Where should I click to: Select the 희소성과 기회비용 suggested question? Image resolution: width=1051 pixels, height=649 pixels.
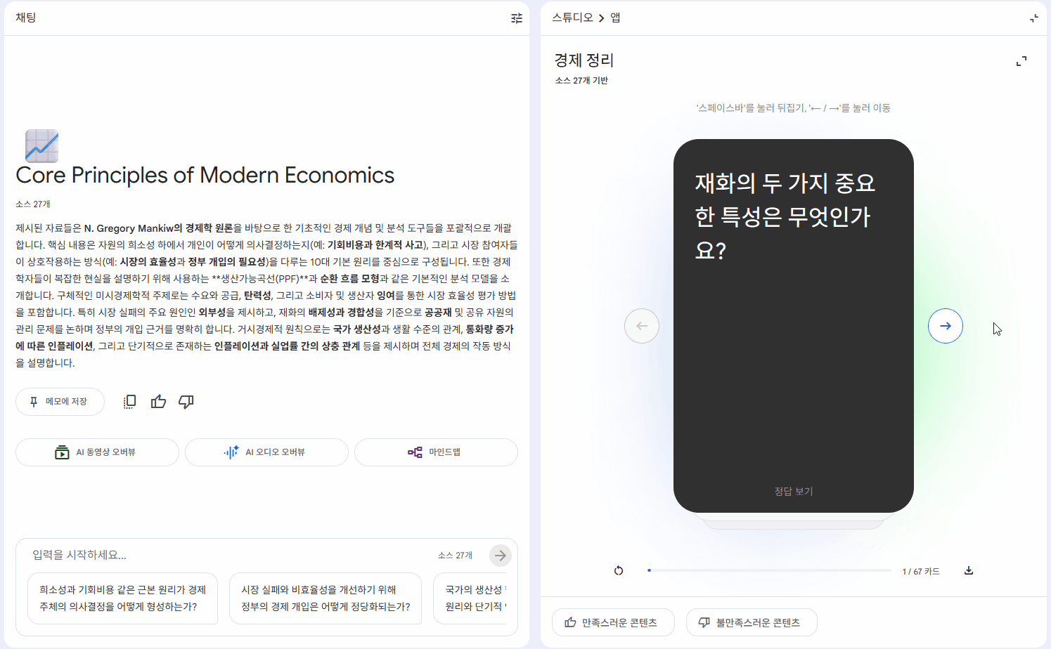click(122, 598)
